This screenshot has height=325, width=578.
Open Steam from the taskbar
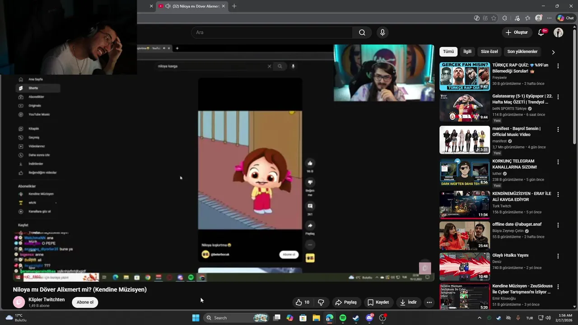coord(356,318)
